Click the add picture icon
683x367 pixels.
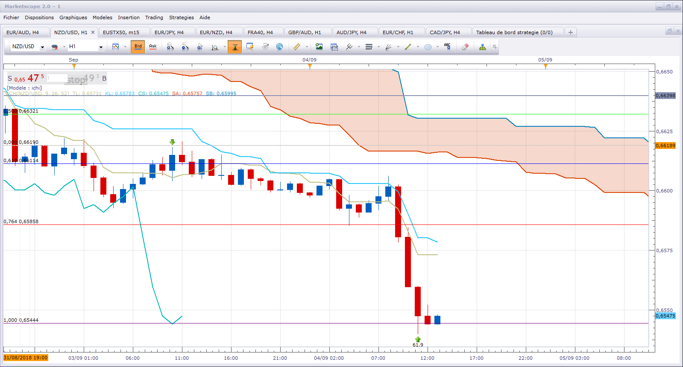point(319,47)
